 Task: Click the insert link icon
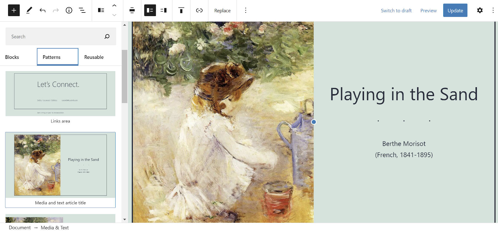tap(199, 11)
